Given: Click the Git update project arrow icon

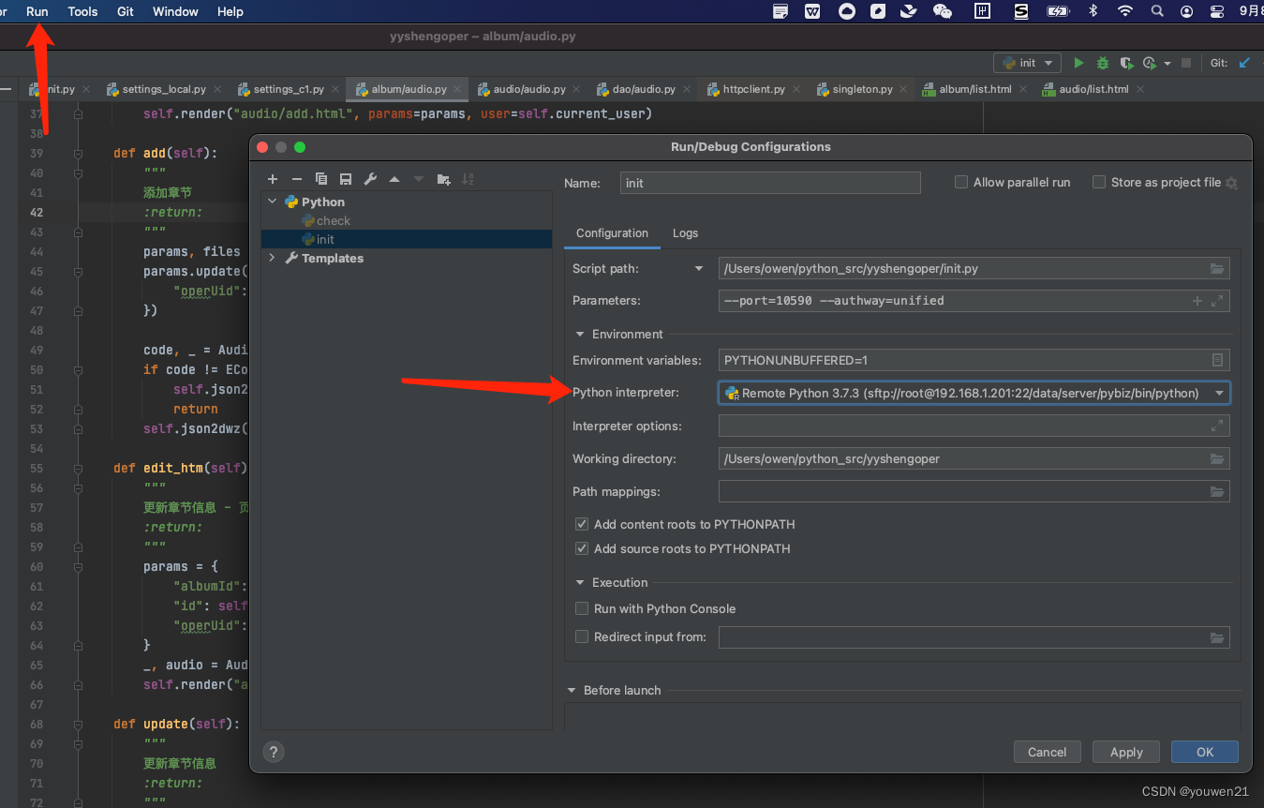Looking at the screenshot, I should click(x=1244, y=63).
